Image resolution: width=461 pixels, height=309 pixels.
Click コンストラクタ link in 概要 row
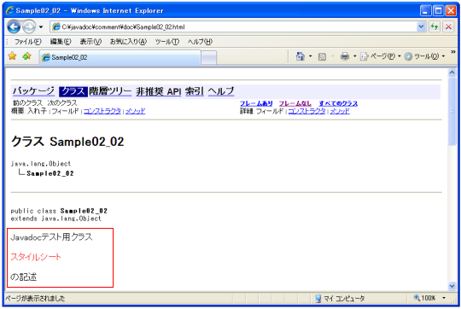coord(102,111)
